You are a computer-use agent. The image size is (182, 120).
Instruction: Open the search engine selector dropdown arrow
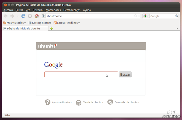(148, 16)
